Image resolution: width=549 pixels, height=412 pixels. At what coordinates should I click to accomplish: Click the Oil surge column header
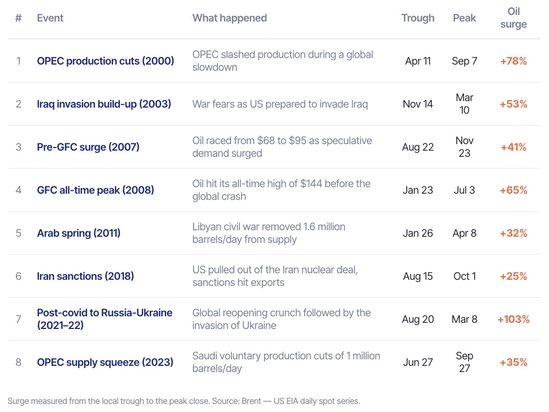click(x=513, y=18)
